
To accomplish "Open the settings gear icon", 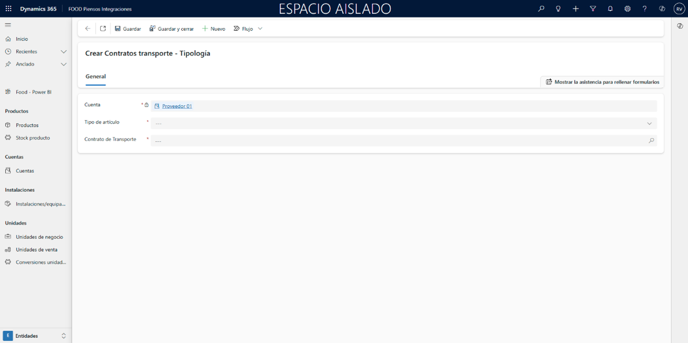I will (627, 9).
